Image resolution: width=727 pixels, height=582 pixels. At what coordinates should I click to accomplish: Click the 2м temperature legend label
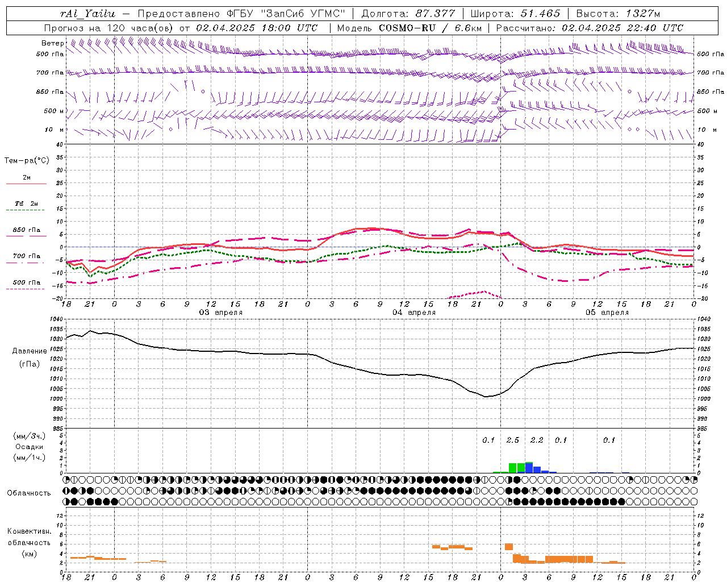27,177
